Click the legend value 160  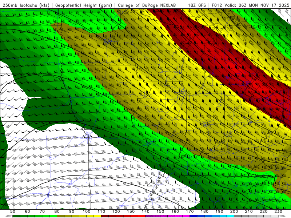pos(175,211)
